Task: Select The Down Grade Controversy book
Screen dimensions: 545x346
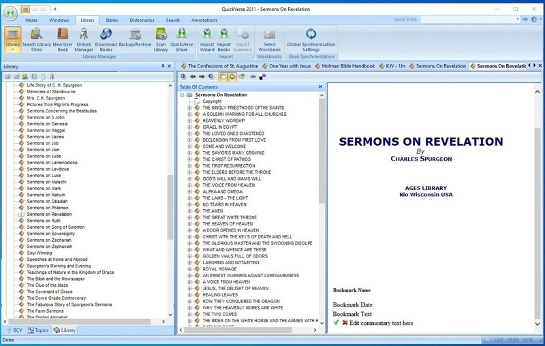Action: tap(56, 298)
